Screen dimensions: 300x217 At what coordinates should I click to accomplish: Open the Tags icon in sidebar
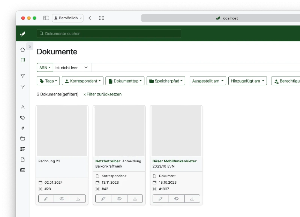(22, 118)
